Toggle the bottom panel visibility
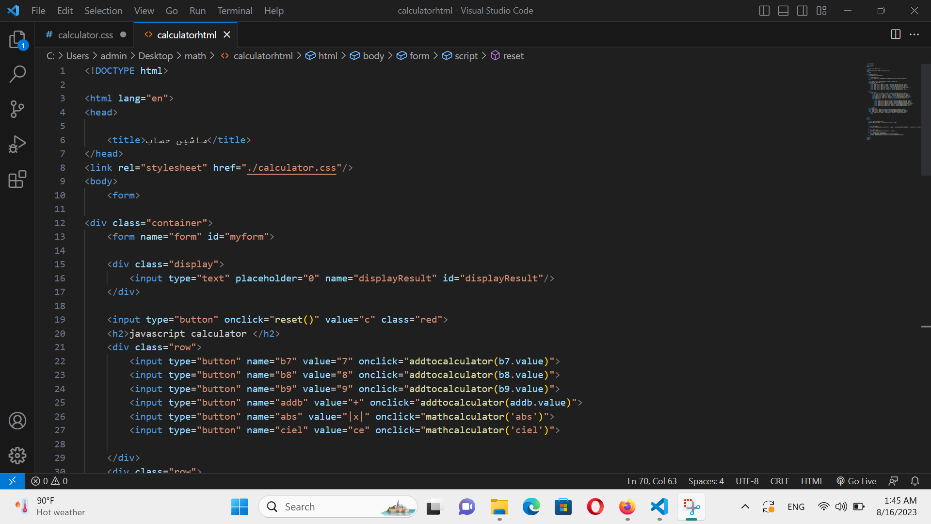 783,11
